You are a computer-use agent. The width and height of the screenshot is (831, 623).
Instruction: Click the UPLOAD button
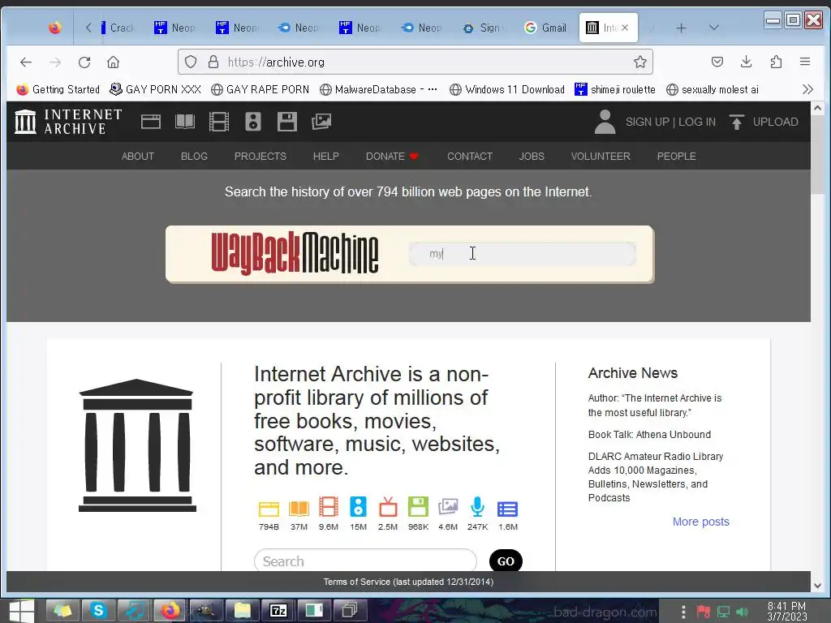click(764, 122)
